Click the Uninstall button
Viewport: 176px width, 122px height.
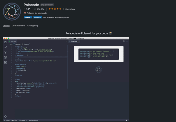(x=38, y=17)
